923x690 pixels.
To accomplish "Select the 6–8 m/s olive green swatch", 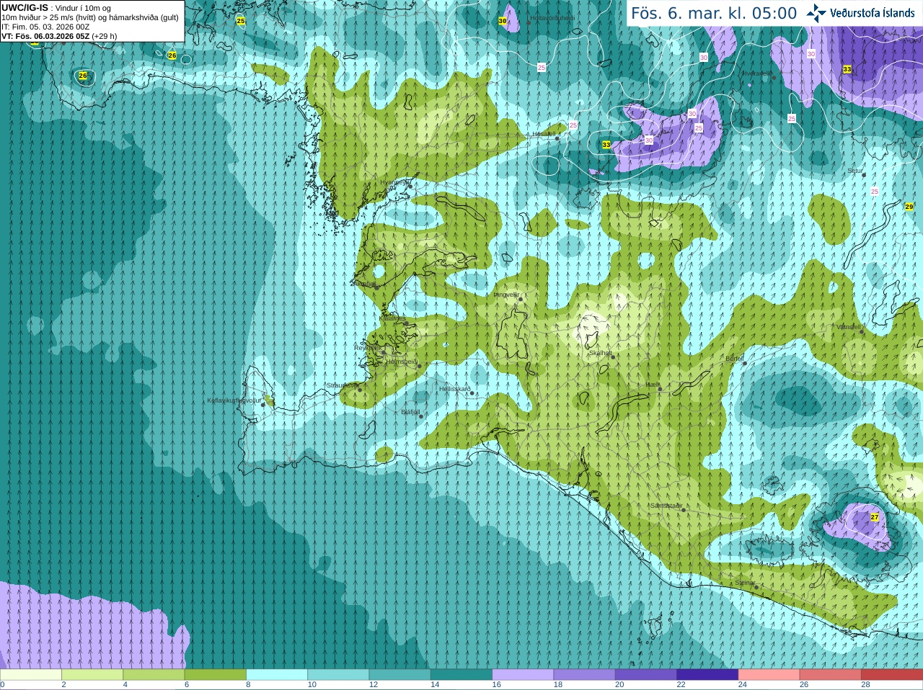I will coord(216,675).
